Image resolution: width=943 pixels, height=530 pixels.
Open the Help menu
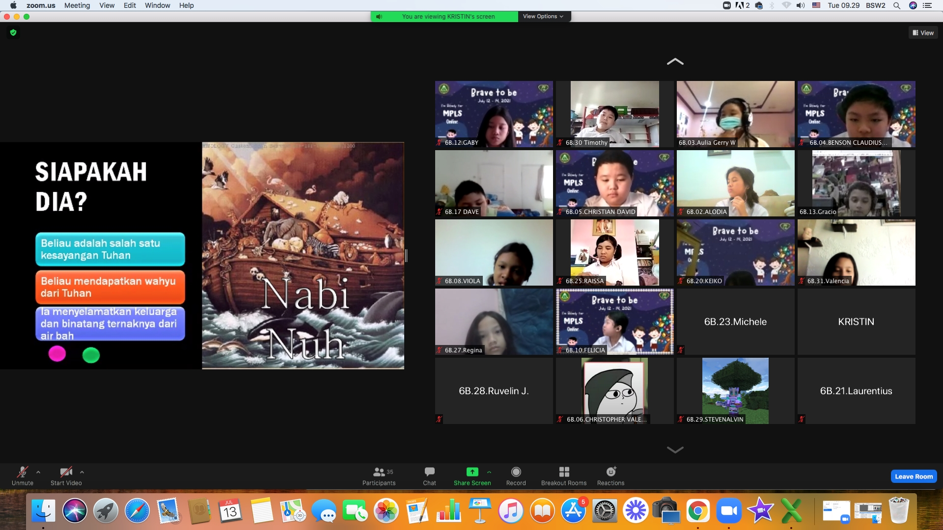pos(186,5)
